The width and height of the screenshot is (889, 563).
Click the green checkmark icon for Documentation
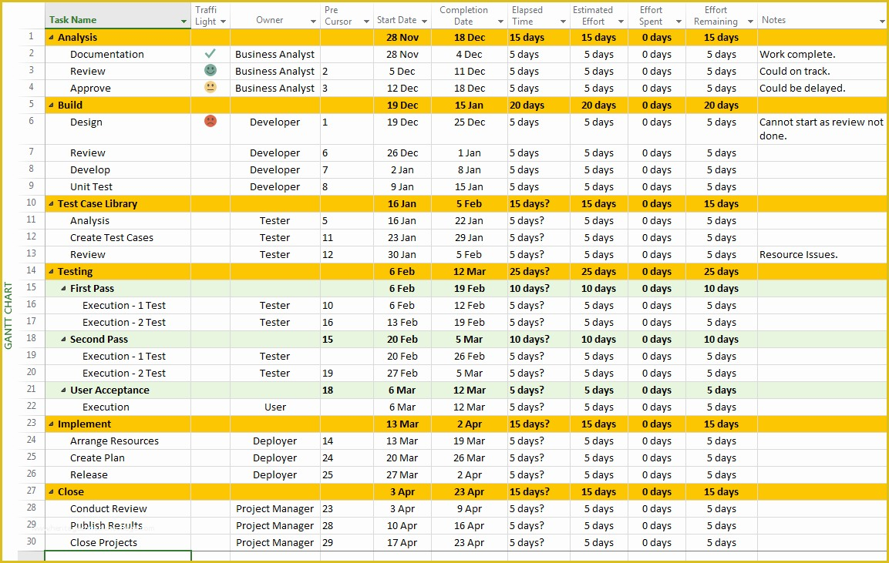pos(210,54)
